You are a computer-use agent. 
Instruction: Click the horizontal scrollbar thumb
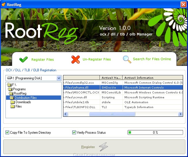[112, 114]
